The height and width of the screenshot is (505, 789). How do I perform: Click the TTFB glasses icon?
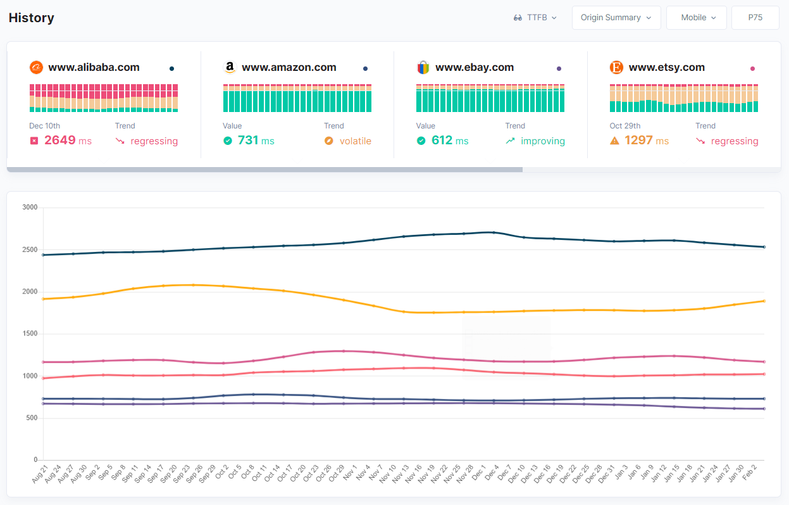(518, 18)
